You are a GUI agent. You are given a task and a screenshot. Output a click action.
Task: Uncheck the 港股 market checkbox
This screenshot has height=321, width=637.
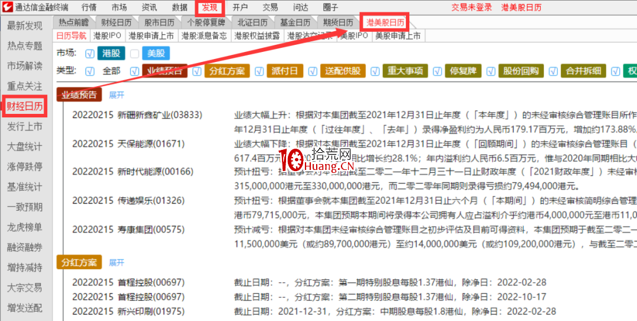[90, 53]
